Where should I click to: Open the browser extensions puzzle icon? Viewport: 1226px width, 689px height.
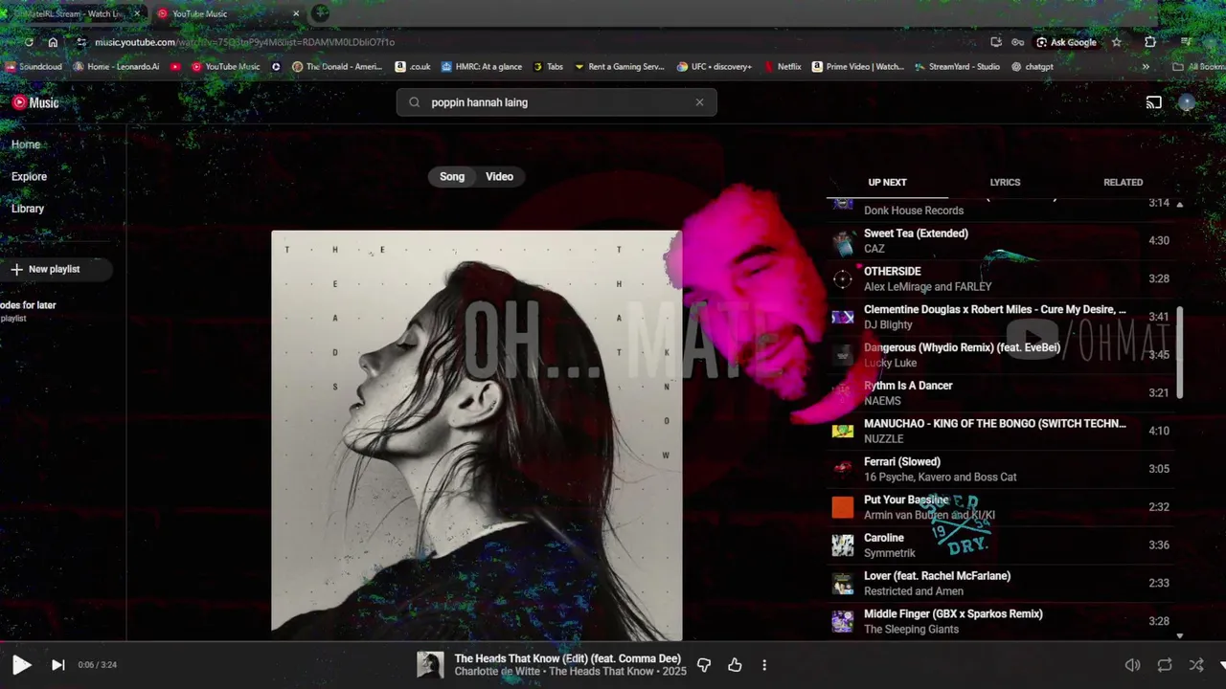pos(1150,42)
